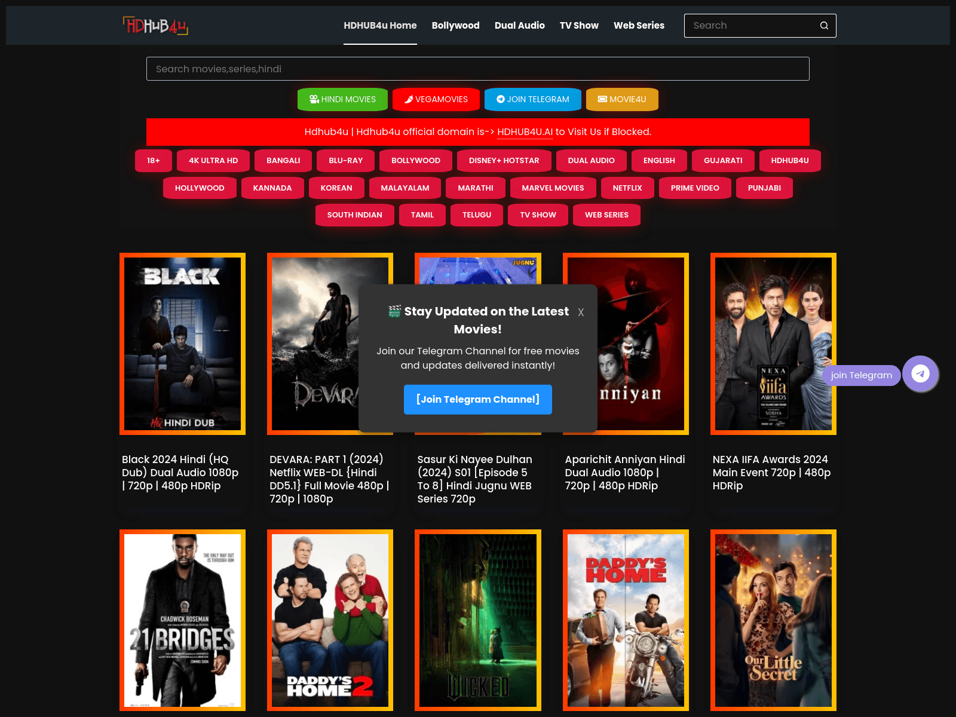Screen dimensions: 956x717
Task: Select the BOLLYWOOD category tag
Action: tap(416, 161)
